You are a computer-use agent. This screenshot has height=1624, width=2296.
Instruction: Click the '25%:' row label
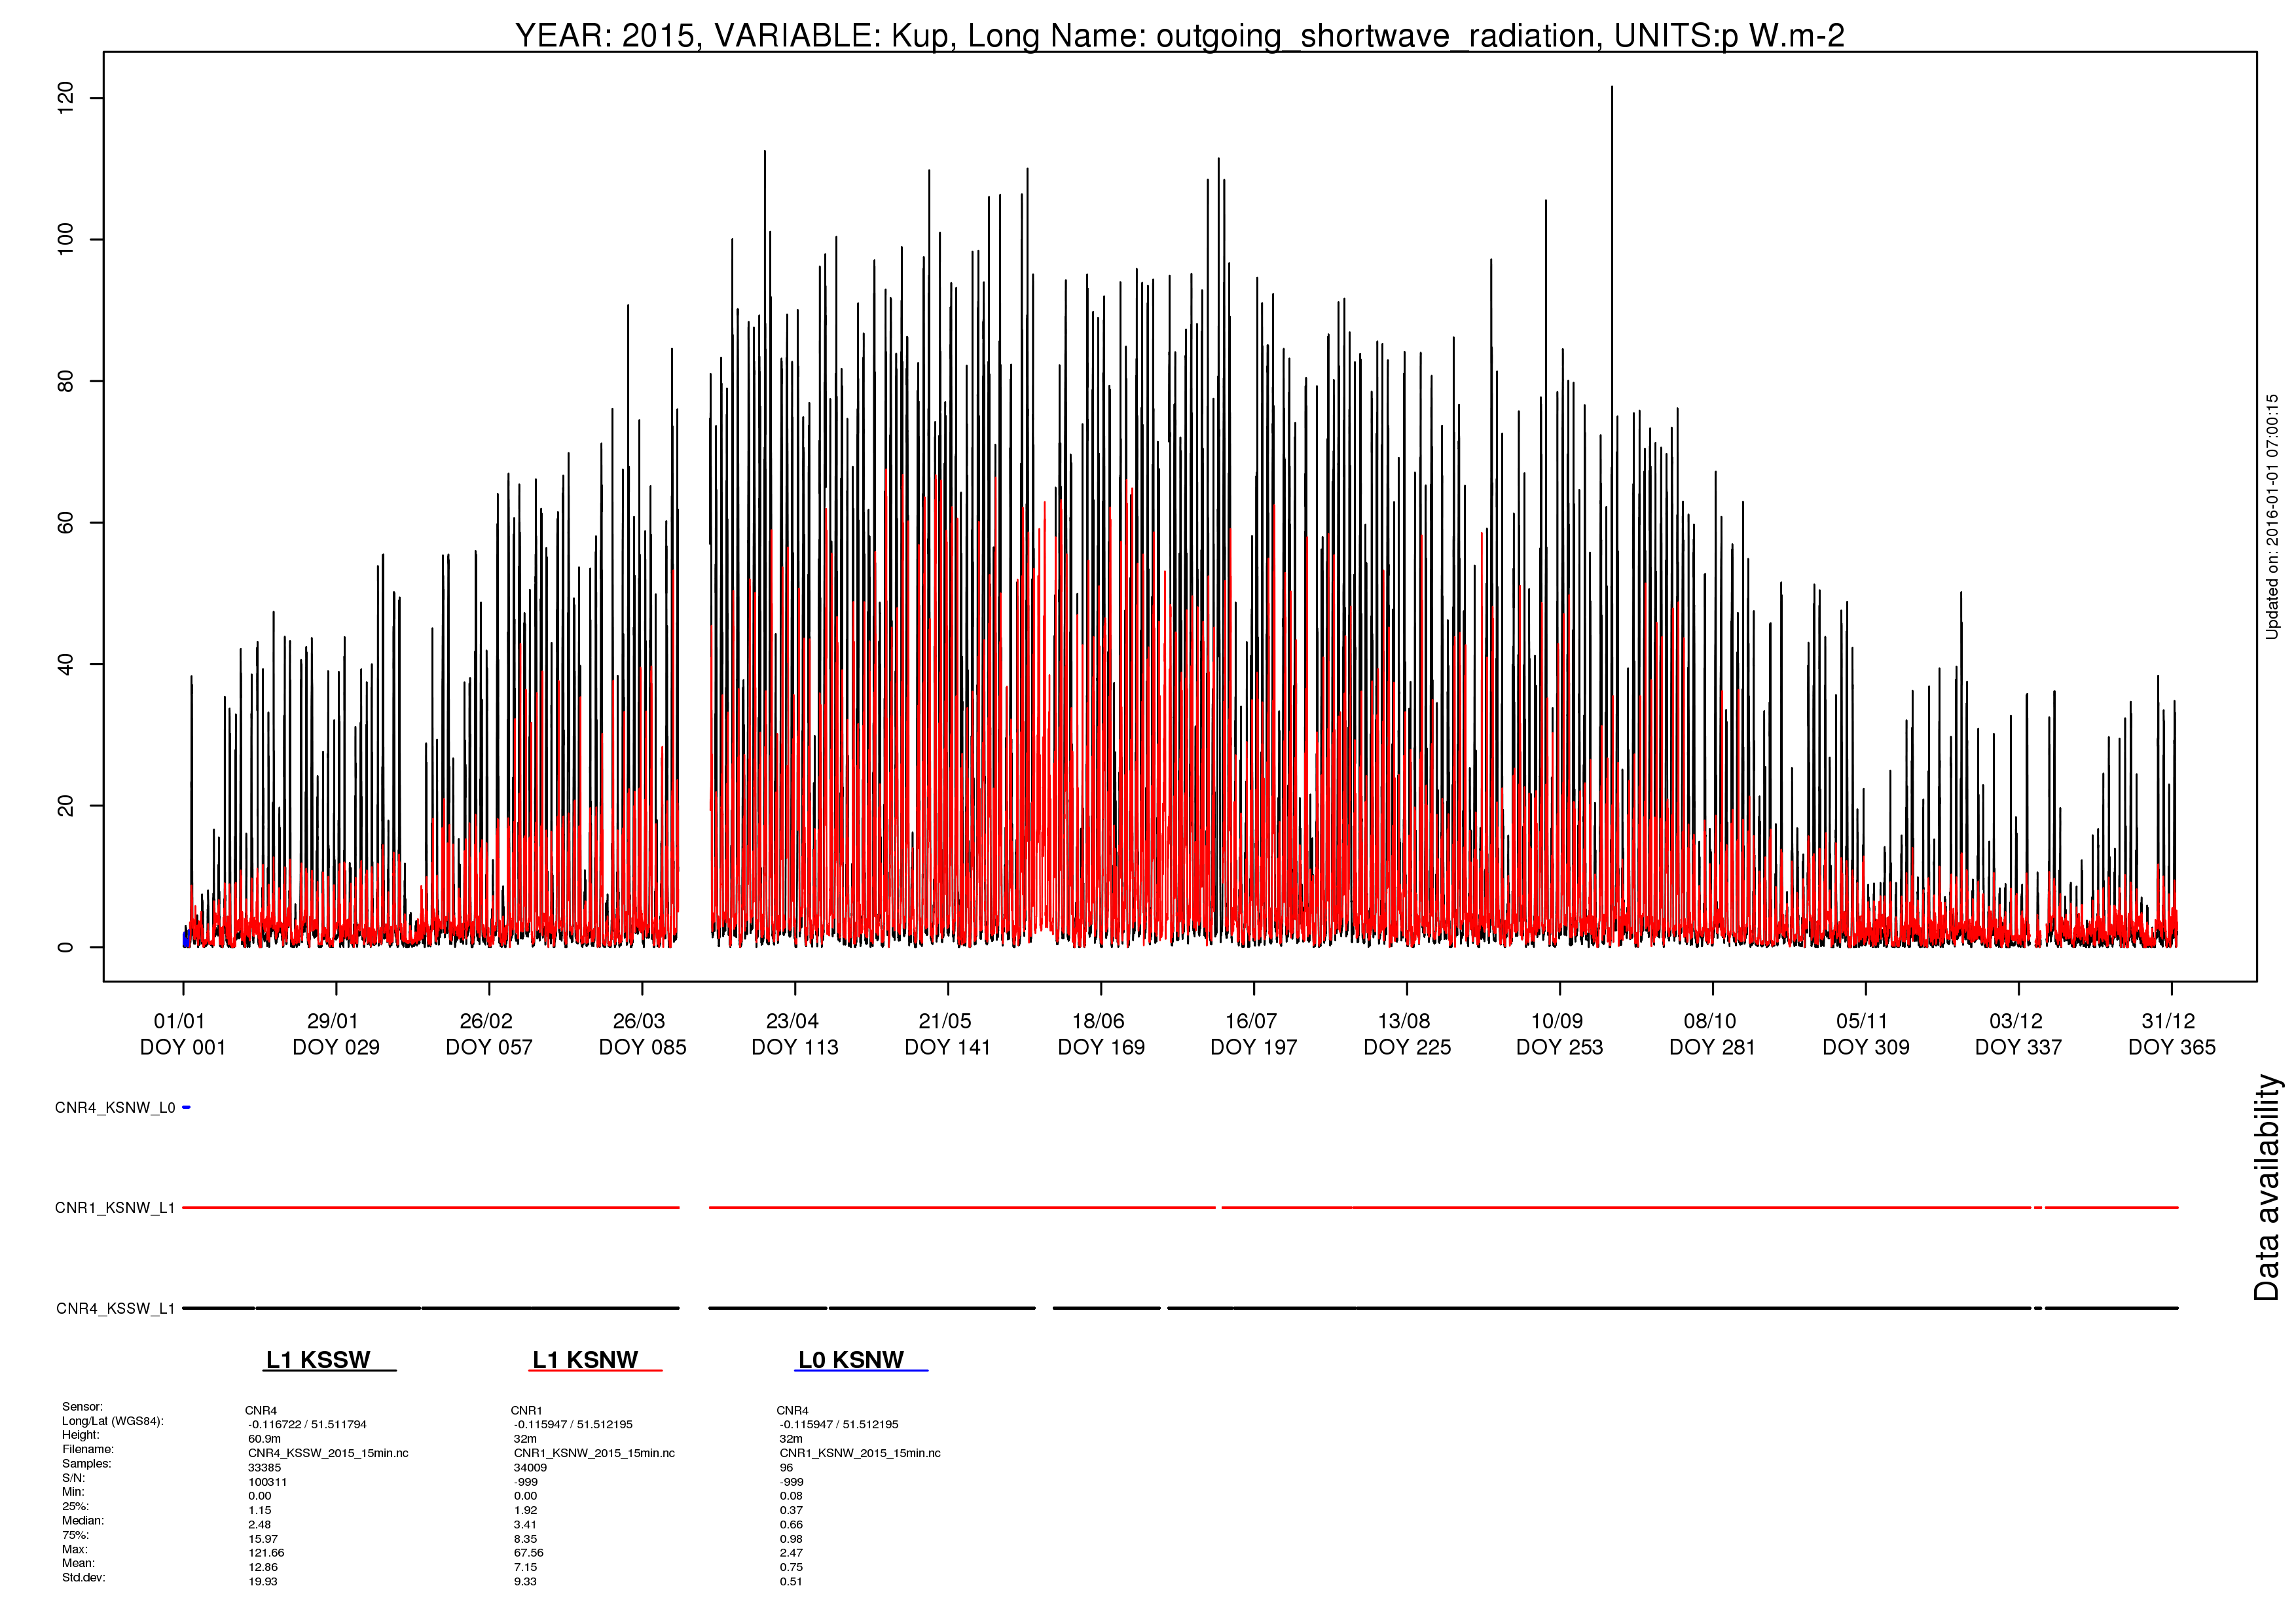click(x=75, y=1506)
